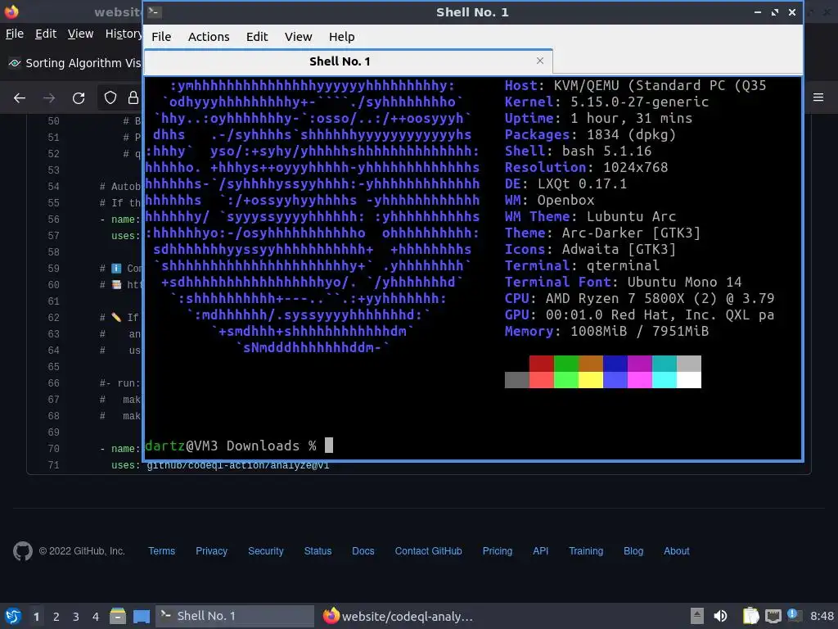
Task: Switch to virtual desktop 1
Action: 36,617
